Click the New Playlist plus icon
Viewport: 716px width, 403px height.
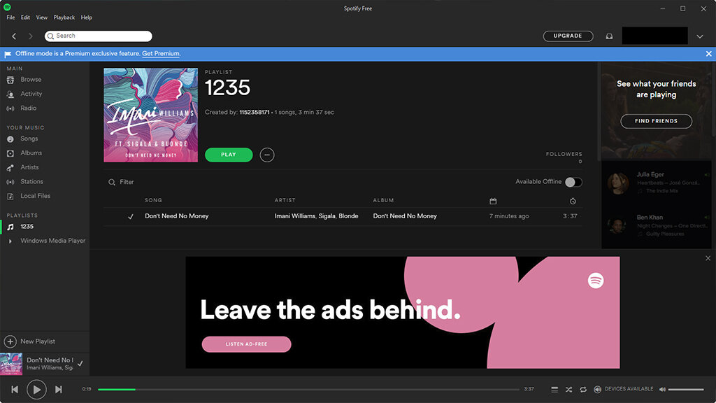(10, 341)
